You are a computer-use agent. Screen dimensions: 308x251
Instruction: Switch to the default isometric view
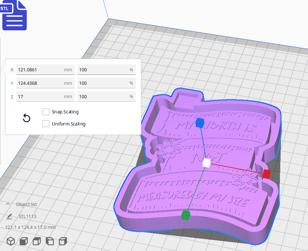coord(11,241)
